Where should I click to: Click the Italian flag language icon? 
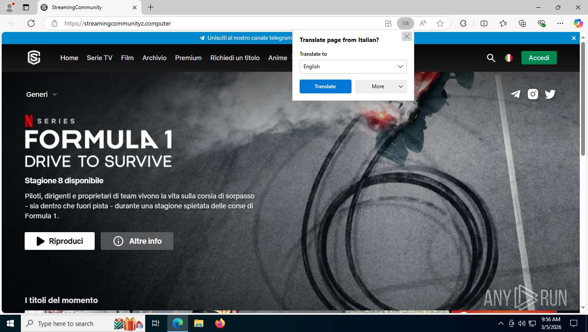pyautogui.click(x=509, y=58)
